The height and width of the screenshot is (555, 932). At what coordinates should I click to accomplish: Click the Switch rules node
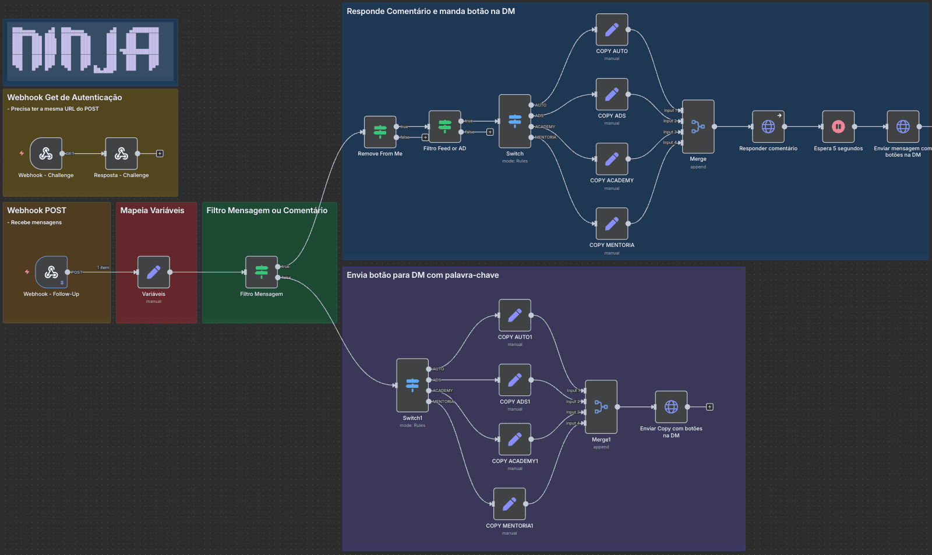coord(515,121)
